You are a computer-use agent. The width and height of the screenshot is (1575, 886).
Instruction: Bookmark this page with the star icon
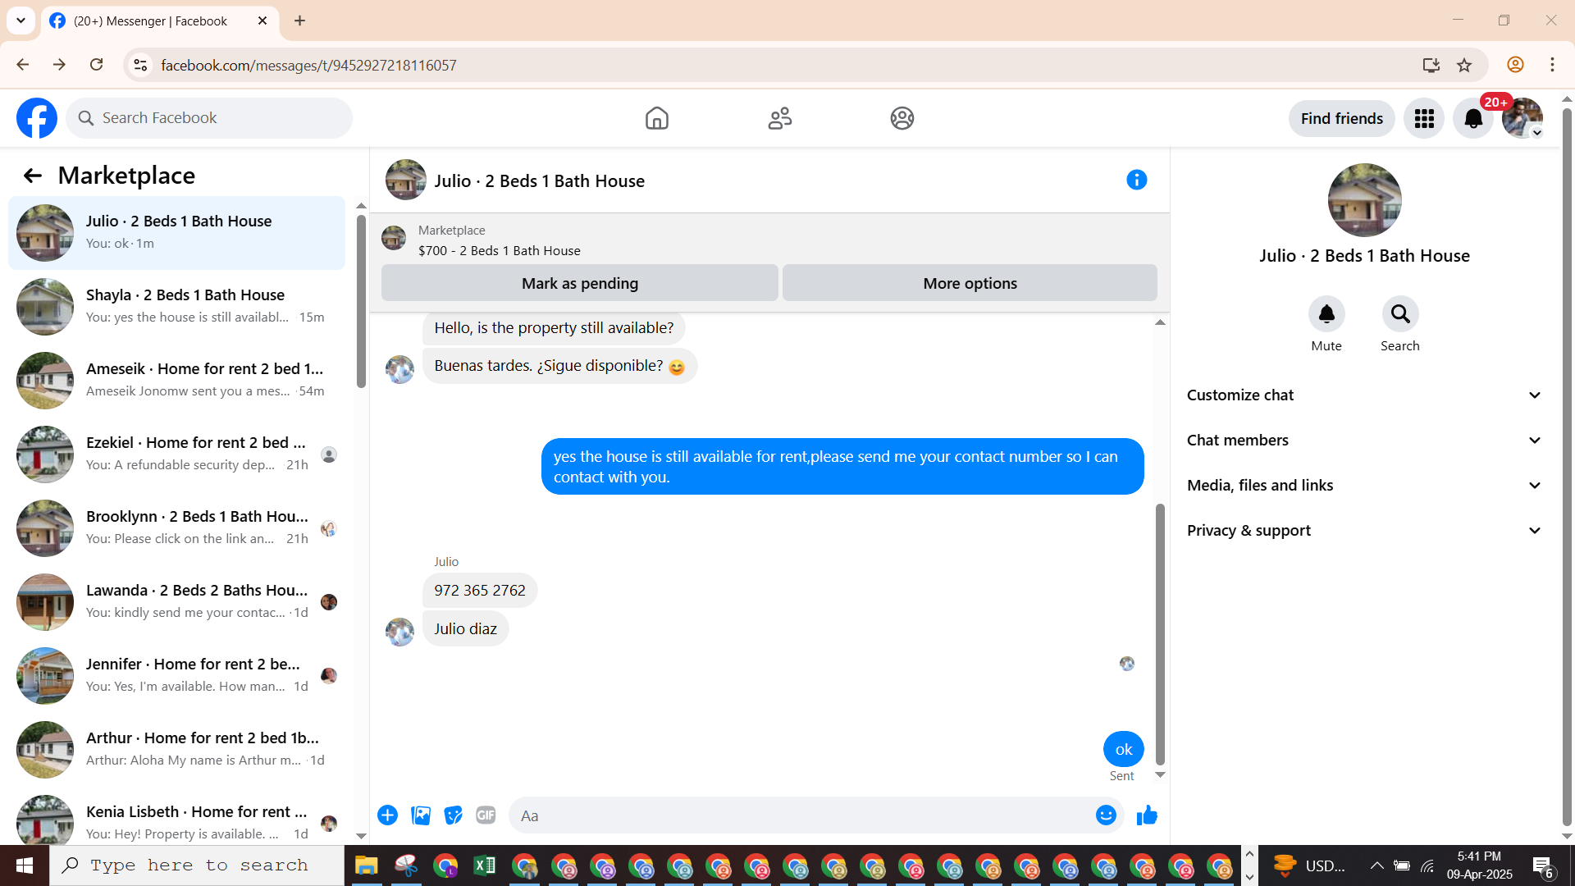1464,65
